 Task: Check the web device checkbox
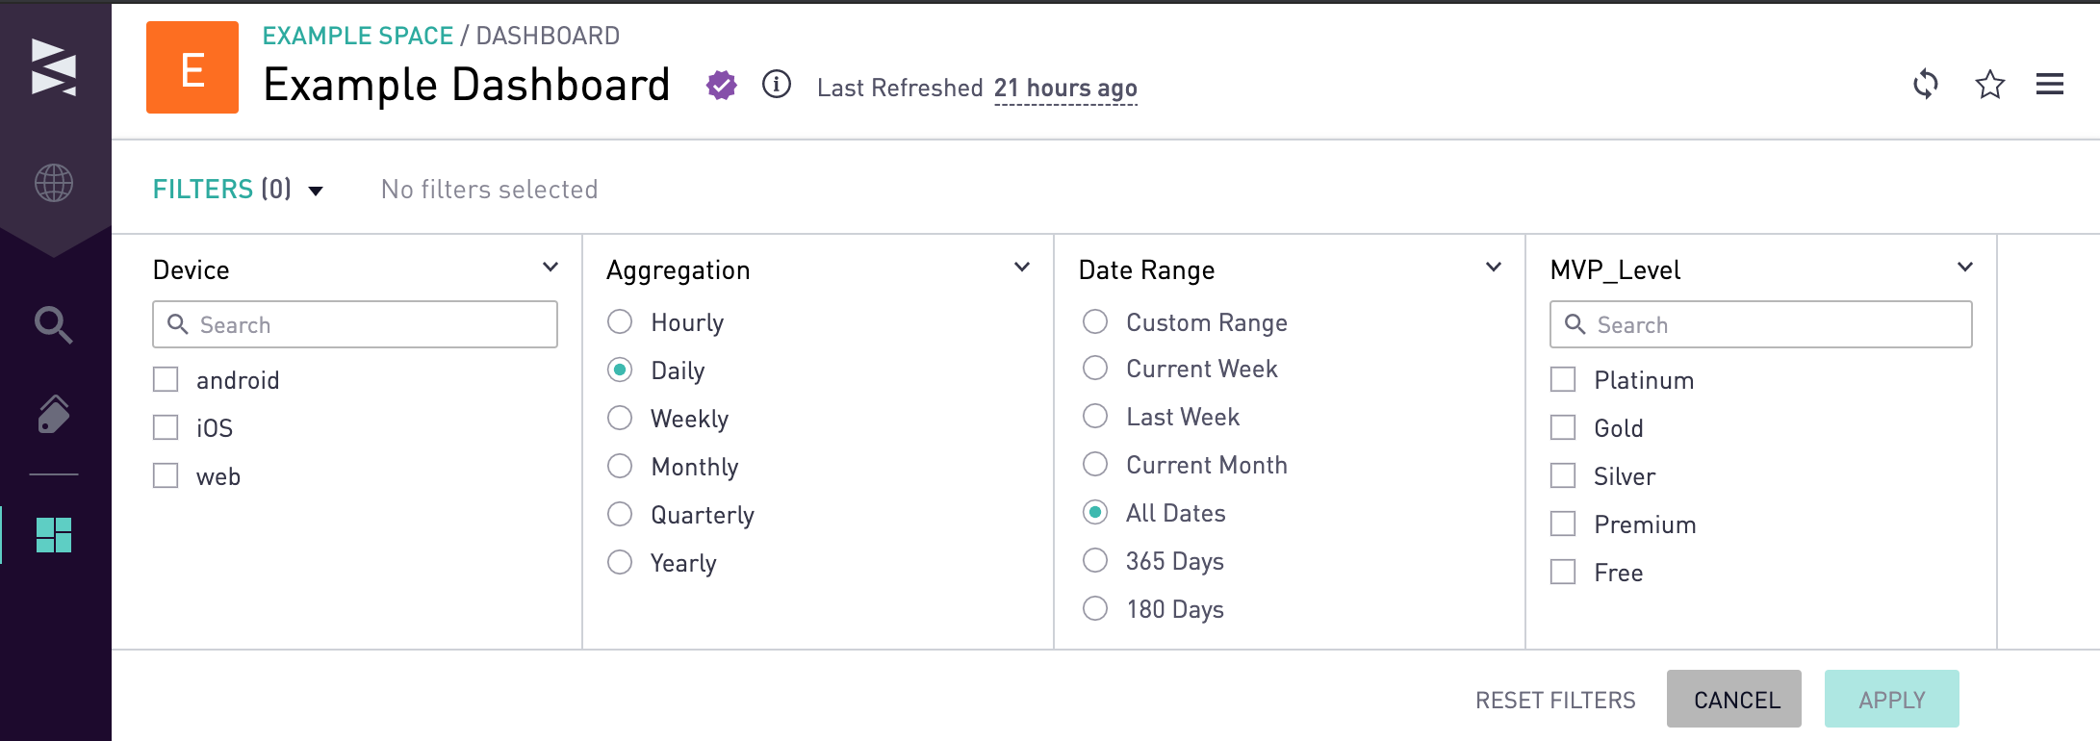pyautogui.click(x=166, y=476)
